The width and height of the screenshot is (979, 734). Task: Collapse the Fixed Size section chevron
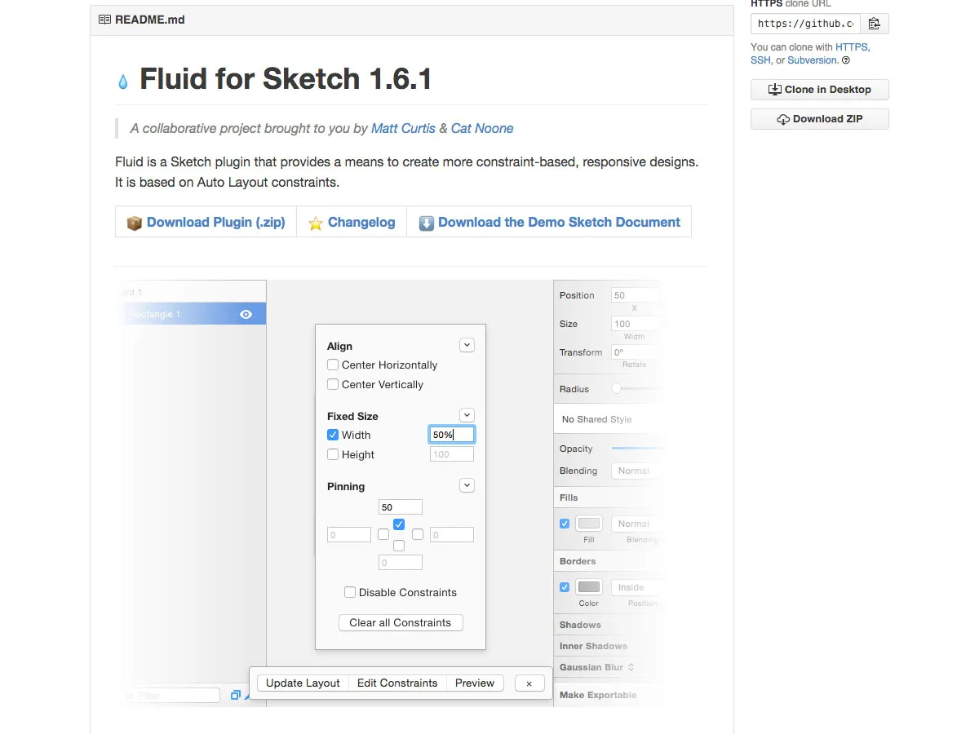[467, 415]
